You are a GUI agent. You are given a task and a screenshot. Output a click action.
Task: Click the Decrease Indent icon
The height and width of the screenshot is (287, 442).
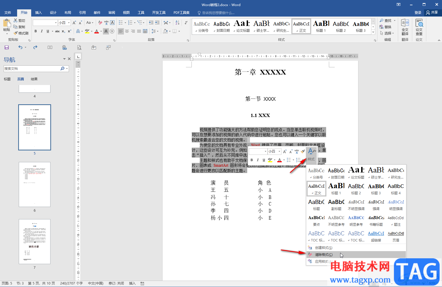[x=151, y=23]
